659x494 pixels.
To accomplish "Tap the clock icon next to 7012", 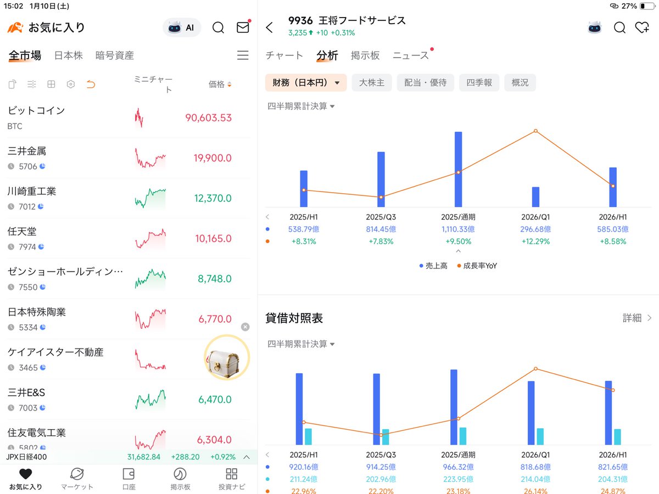I will pyautogui.click(x=11, y=207).
